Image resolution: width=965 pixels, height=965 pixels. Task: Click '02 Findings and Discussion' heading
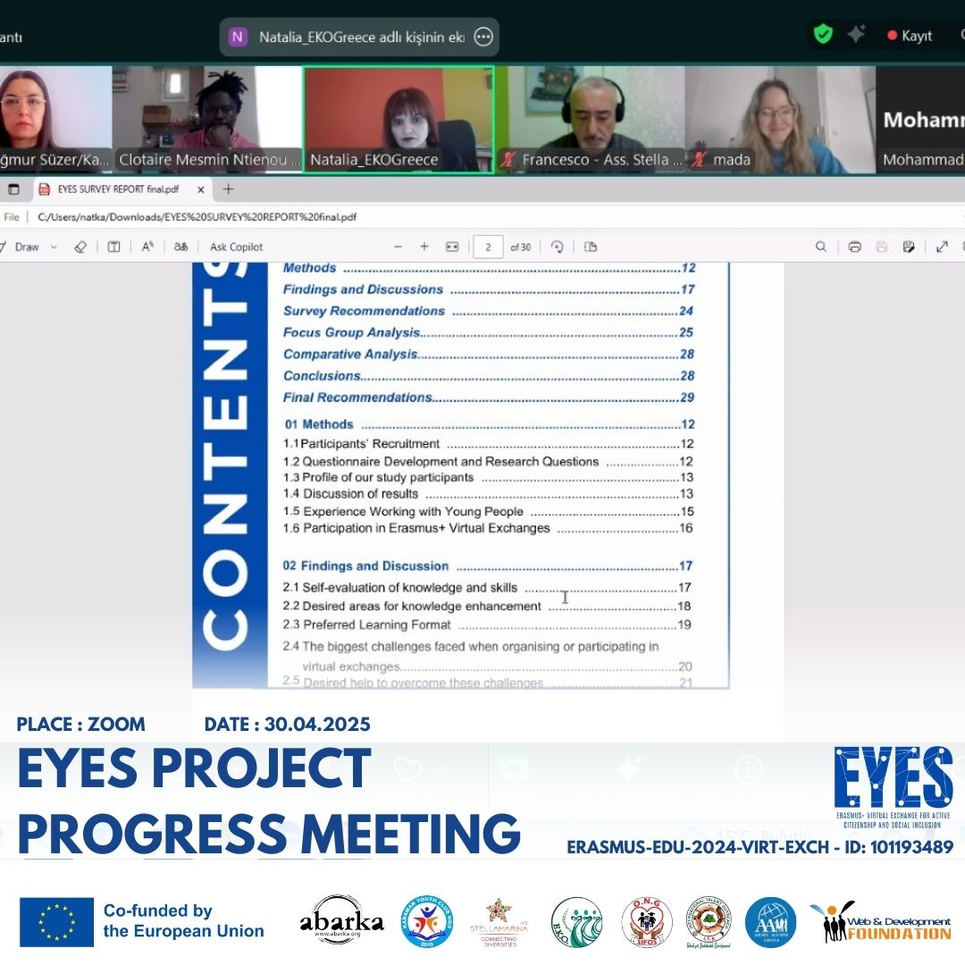[x=488, y=566]
